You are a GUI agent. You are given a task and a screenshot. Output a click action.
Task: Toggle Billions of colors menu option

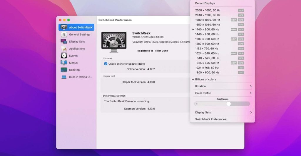205,79
